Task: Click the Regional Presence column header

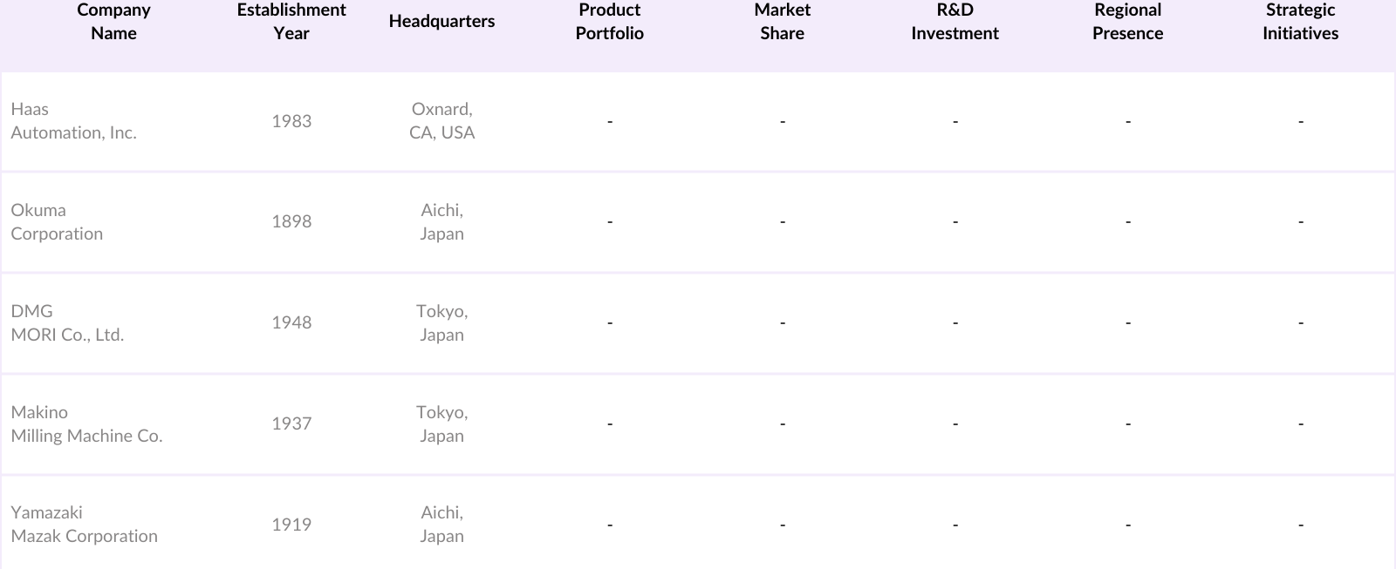Action: 1127,22
